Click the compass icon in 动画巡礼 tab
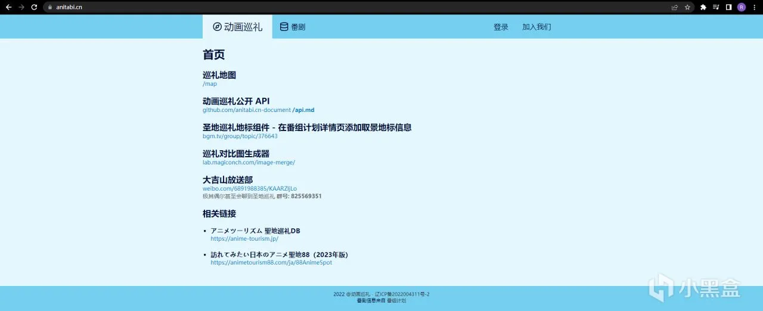 (217, 27)
